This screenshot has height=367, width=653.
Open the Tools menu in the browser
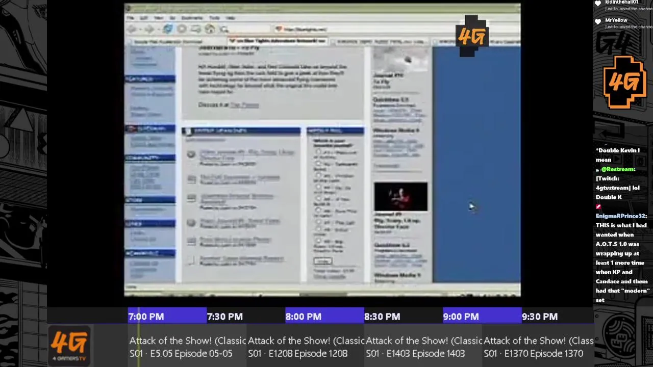tap(214, 18)
